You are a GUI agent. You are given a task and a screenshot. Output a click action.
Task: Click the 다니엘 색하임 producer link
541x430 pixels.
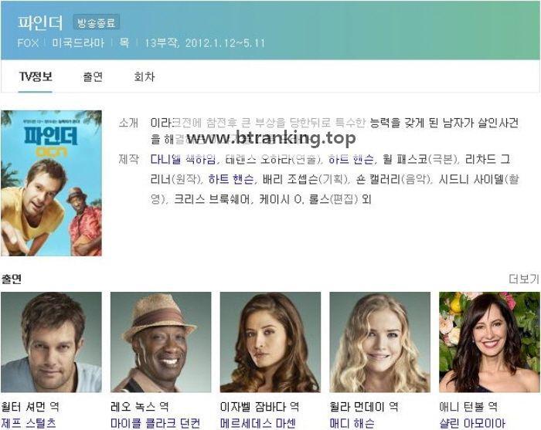183,159
